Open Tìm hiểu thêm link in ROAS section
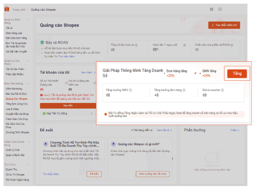Viewport: 254px width, 189px height. [66, 56]
